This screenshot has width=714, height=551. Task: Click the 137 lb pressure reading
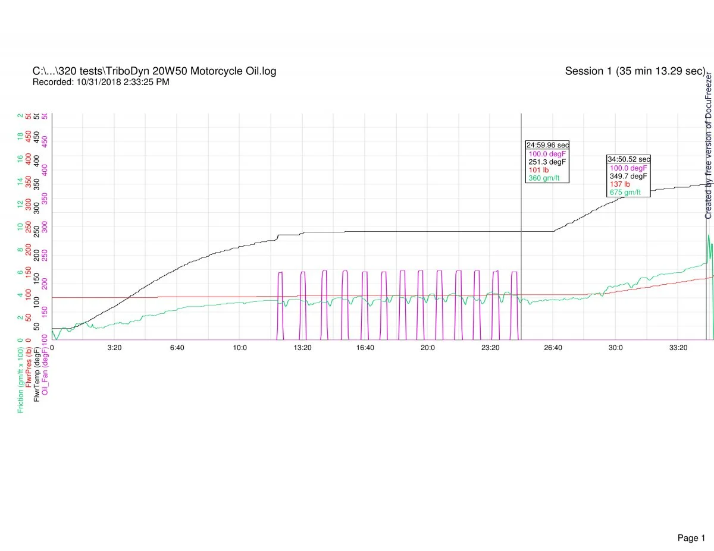(619, 184)
